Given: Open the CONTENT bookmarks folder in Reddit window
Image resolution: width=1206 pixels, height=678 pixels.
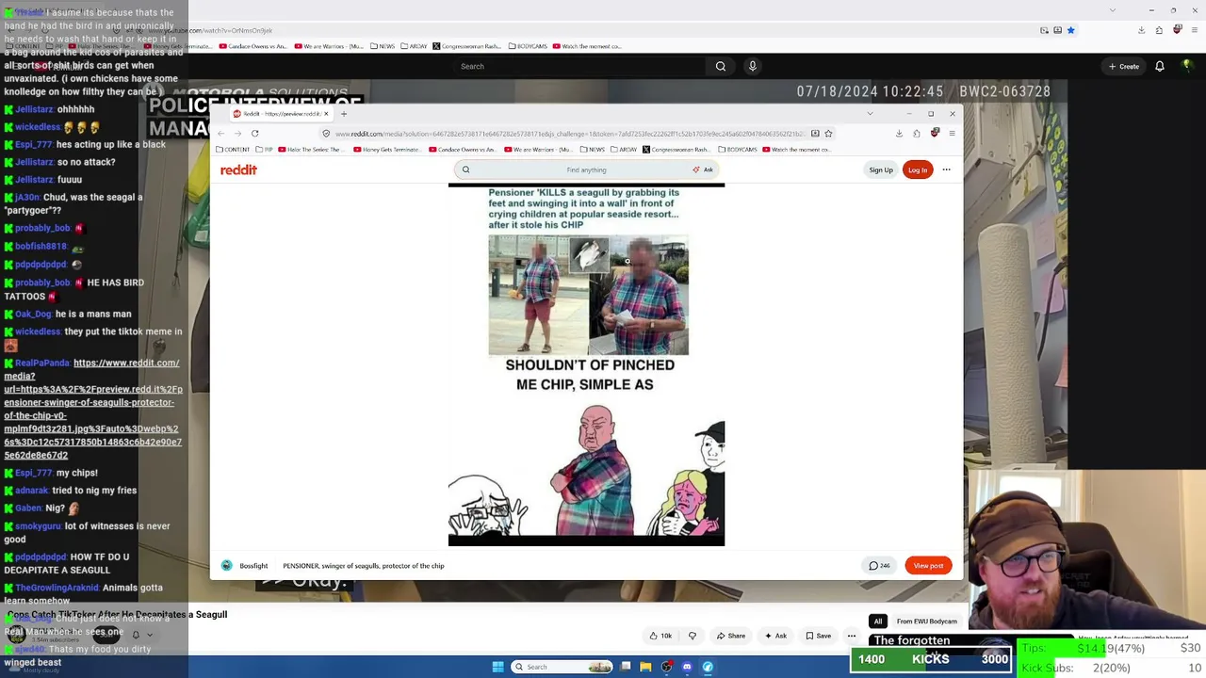Looking at the screenshot, I should [x=234, y=150].
